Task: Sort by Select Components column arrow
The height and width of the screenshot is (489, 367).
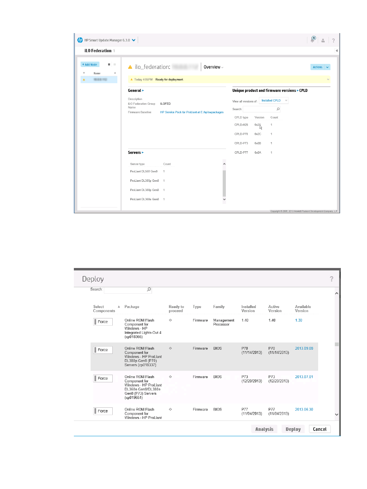Action: tap(119, 307)
